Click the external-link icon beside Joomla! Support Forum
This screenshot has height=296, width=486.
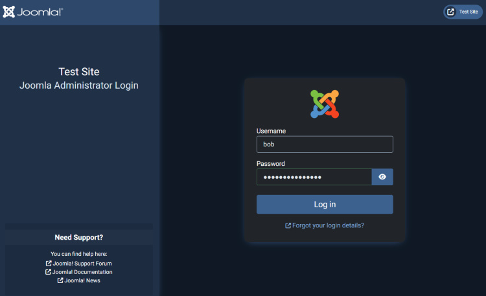click(49, 264)
